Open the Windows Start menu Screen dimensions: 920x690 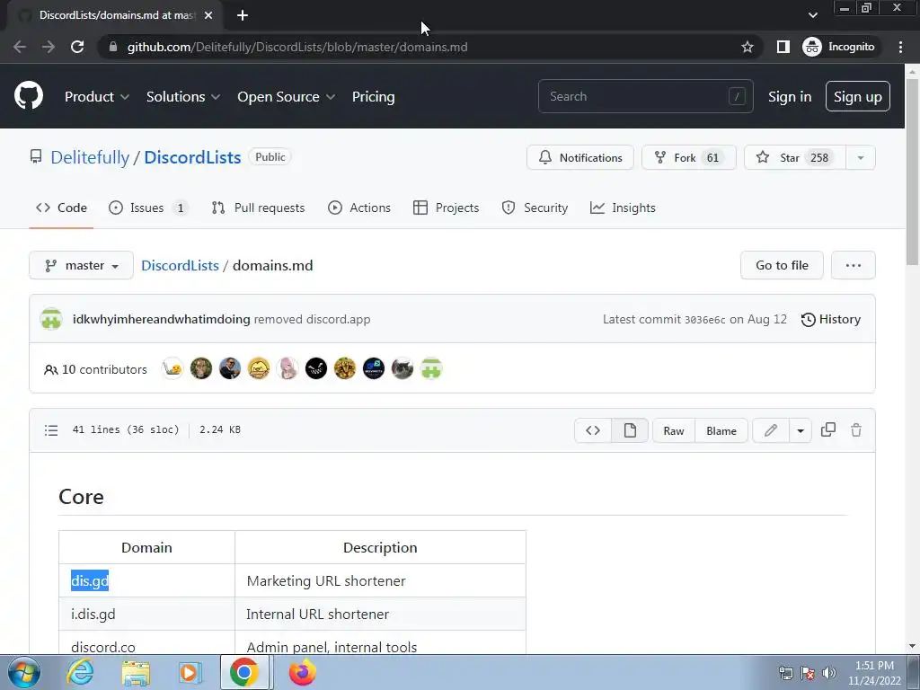[24, 672]
